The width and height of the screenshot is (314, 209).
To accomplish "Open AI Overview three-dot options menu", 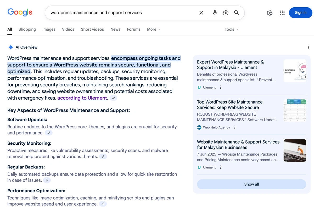I will 308,47.
